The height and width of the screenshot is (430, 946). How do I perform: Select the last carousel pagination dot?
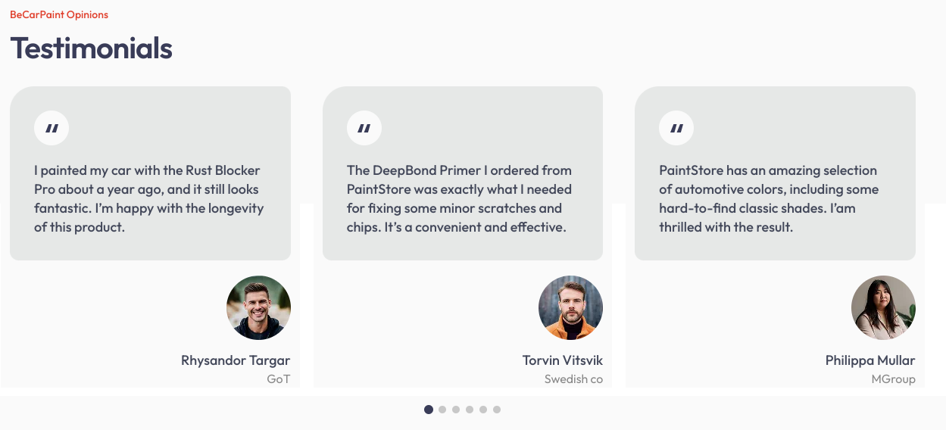tap(497, 410)
